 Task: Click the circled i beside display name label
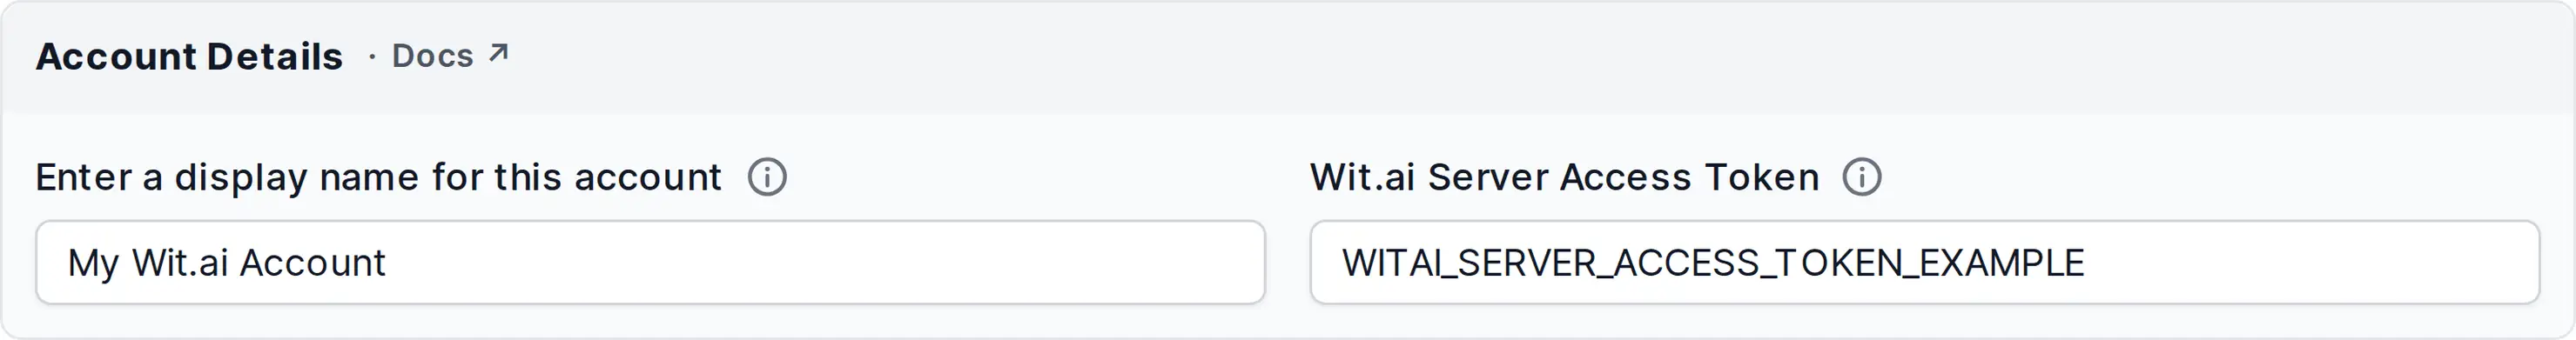point(767,177)
